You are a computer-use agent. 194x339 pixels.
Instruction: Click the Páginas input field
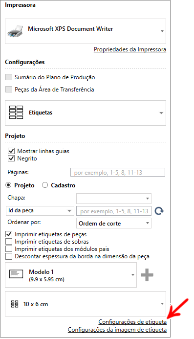[118, 172]
